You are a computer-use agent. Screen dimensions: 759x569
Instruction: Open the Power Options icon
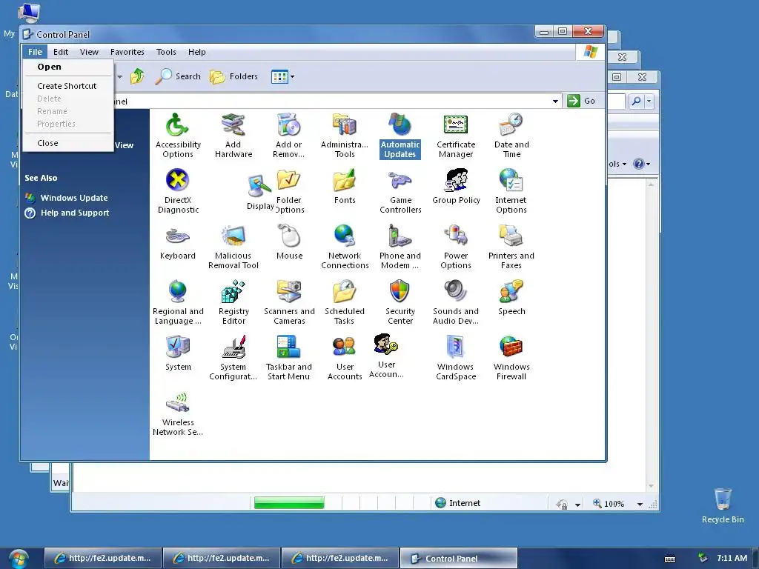point(456,247)
